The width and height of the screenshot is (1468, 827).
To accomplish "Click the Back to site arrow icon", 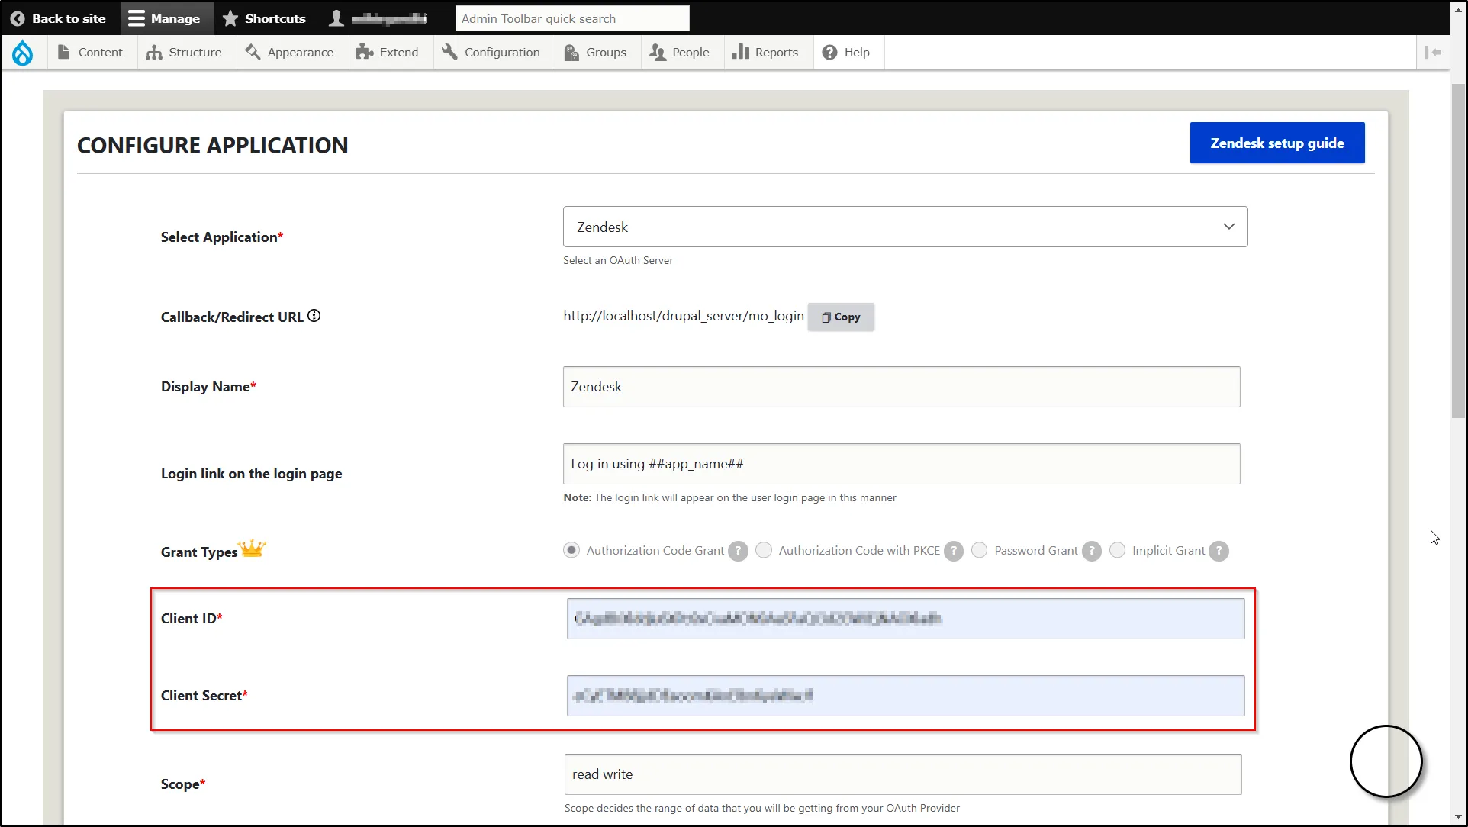I will point(18,18).
